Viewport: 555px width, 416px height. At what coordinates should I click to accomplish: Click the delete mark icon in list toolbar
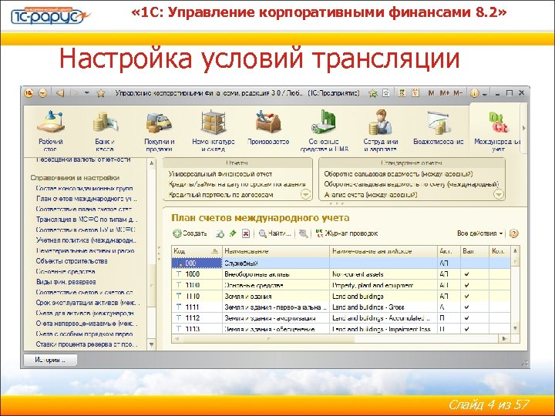[246, 233]
